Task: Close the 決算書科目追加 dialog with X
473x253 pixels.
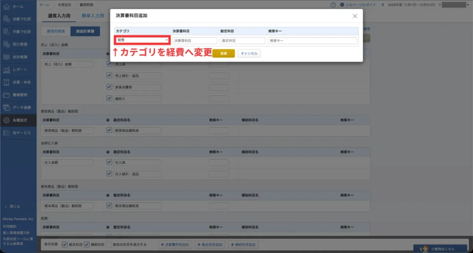Action: pos(355,16)
